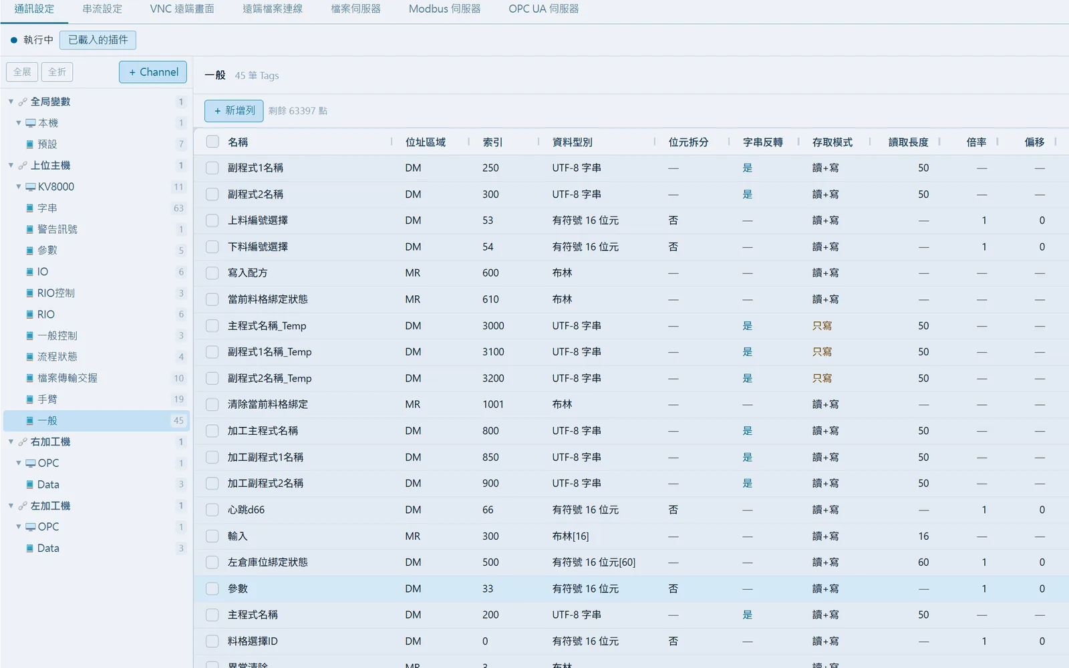This screenshot has height=668, width=1069.
Task: Click the 全展 expand-all button
Action: click(22, 72)
